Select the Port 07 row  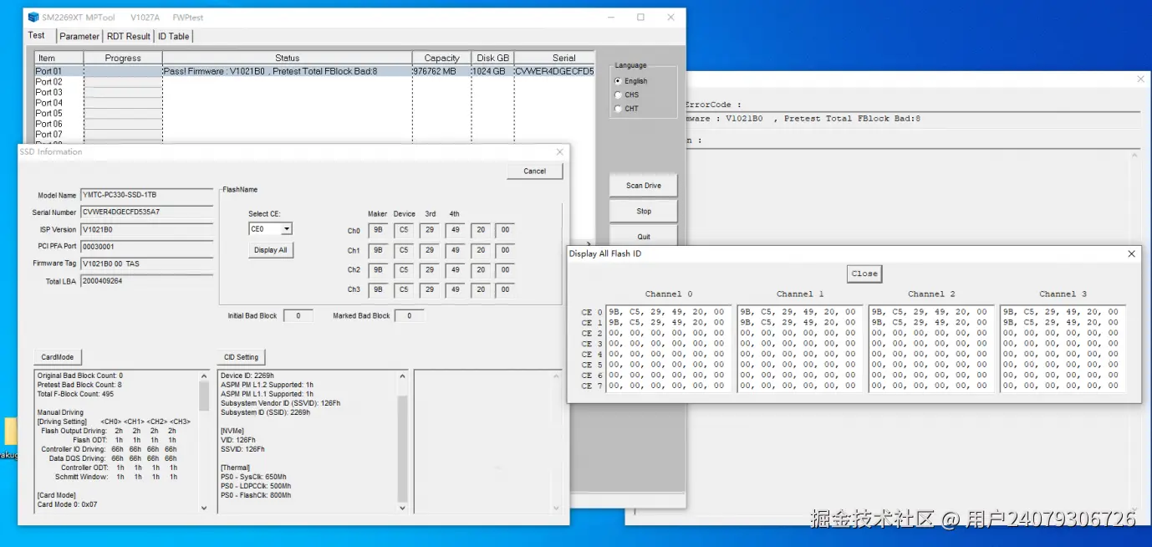(313, 134)
